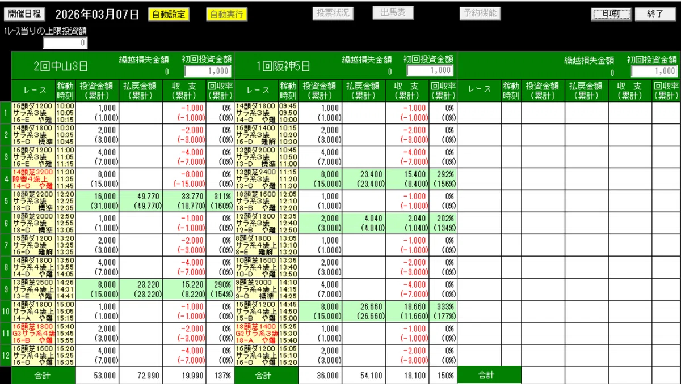681x384 pixels.
Task: Click the 回収率(累計) header in the empty third table
Action: point(666,91)
